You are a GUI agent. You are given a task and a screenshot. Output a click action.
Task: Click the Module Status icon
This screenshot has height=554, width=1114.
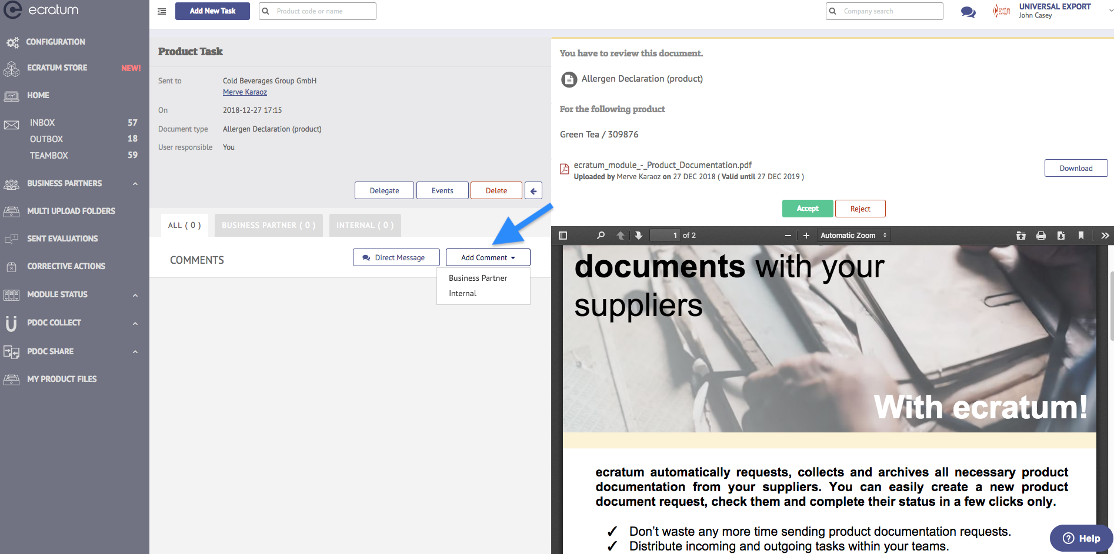tap(12, 295)
